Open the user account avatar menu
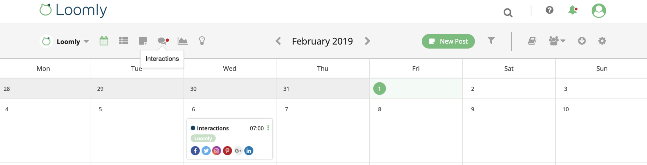The height and width of the screenshot is (165, 647). click(598, 11)
